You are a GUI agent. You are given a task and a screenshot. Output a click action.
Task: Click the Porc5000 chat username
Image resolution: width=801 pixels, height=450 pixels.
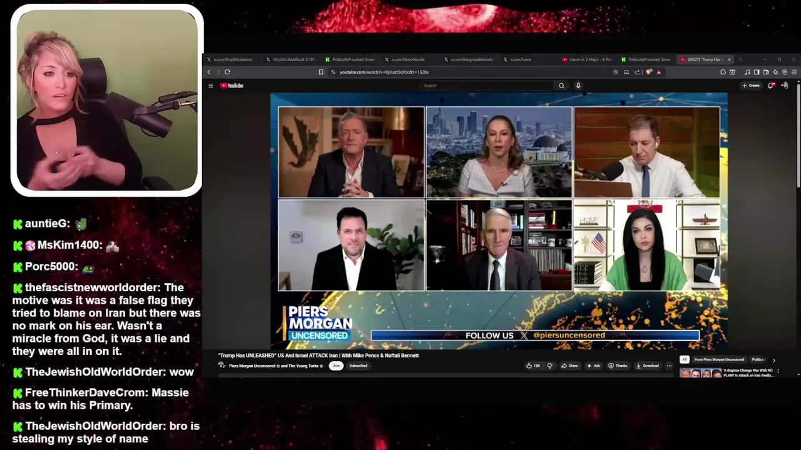(51, 266)
